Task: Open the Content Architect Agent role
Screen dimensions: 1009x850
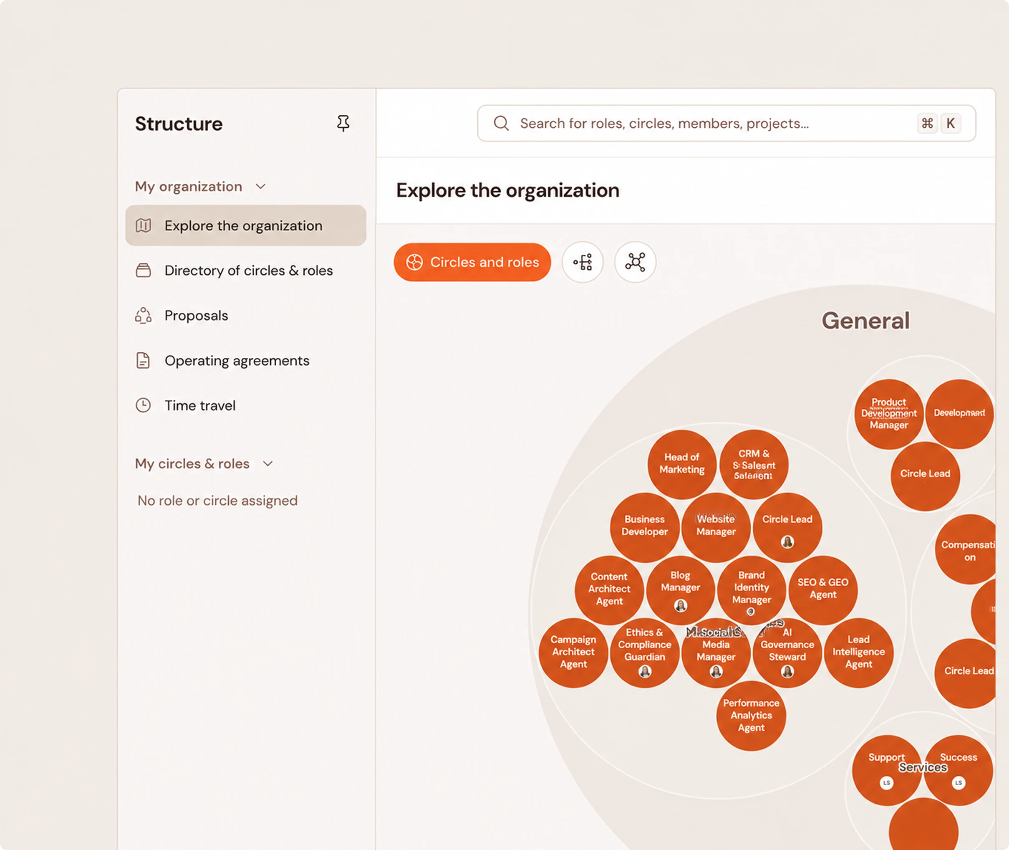Action: [x=609, y=590]
